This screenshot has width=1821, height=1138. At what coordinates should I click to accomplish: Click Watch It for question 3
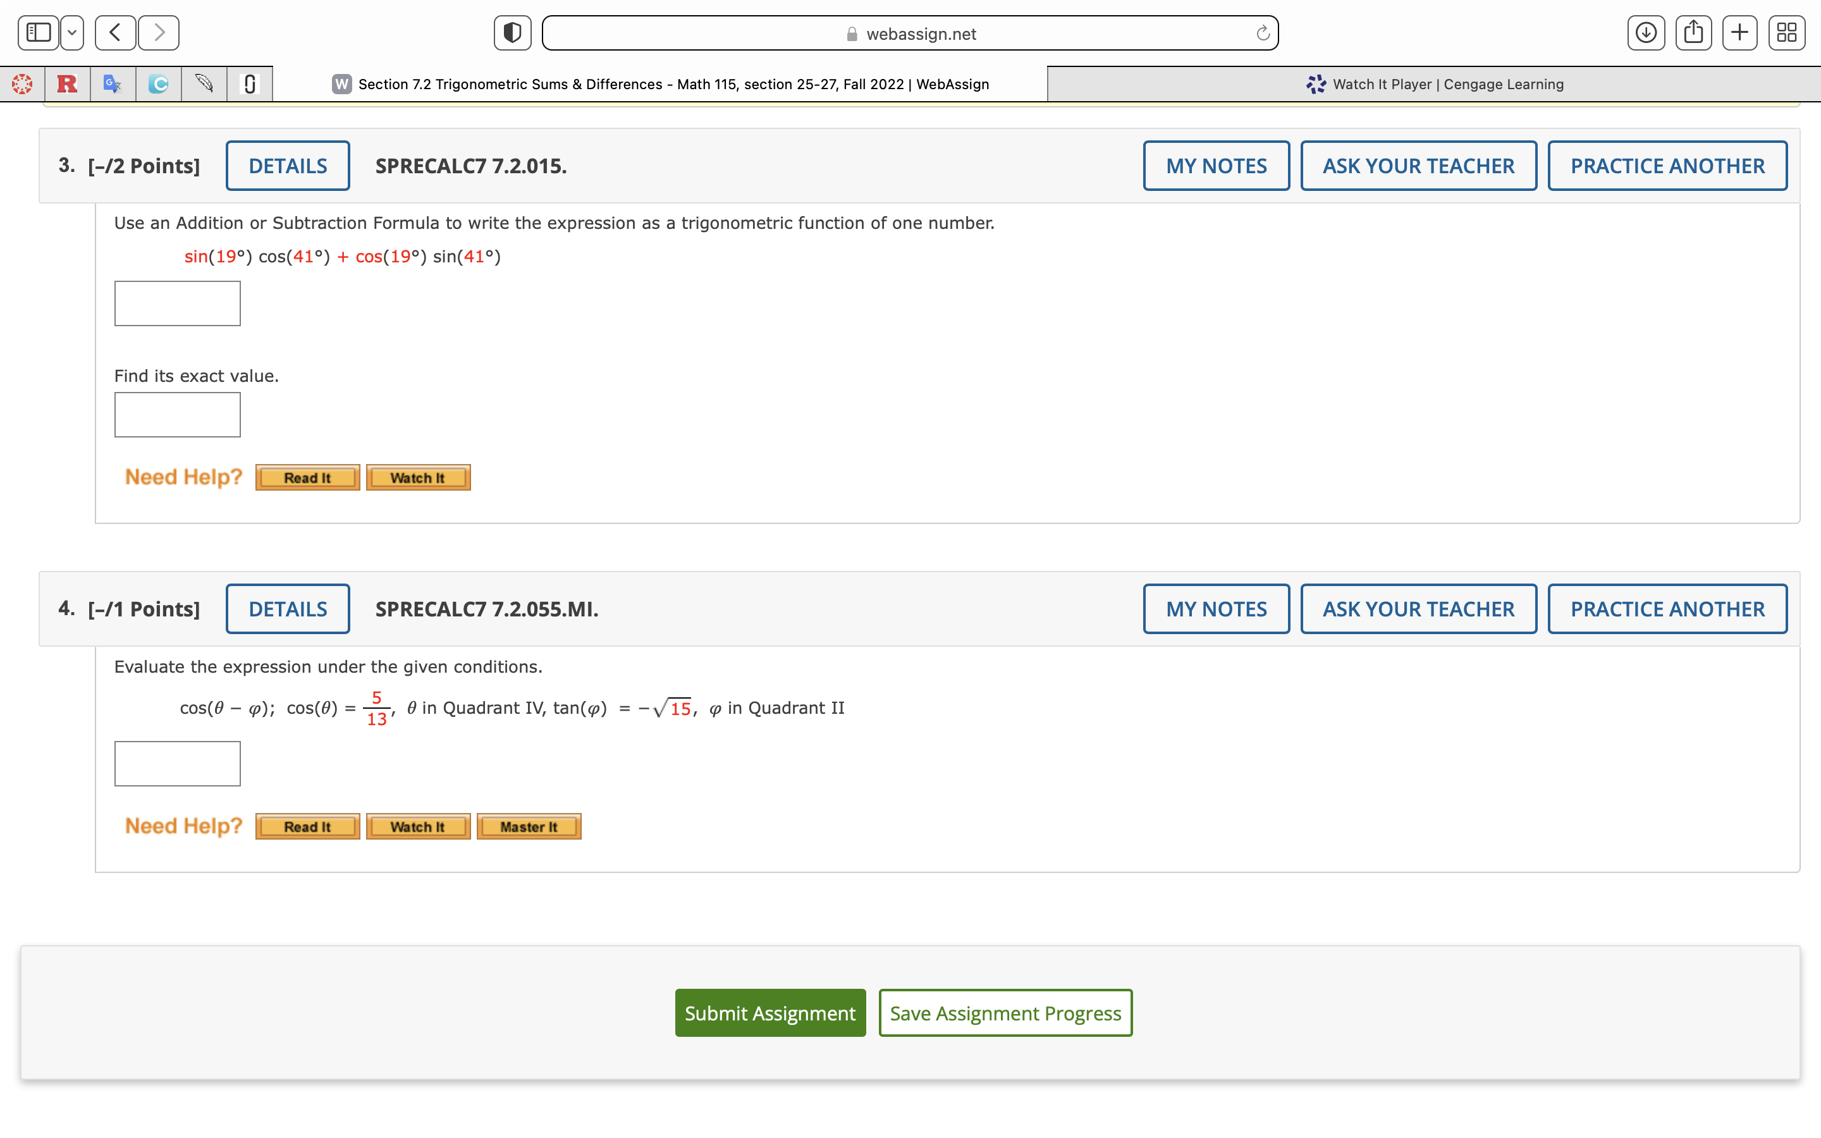[x=417, y=477]
